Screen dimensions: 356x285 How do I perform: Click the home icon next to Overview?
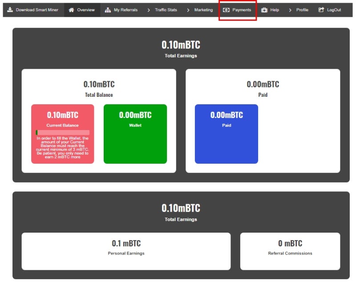click(71, 10)
